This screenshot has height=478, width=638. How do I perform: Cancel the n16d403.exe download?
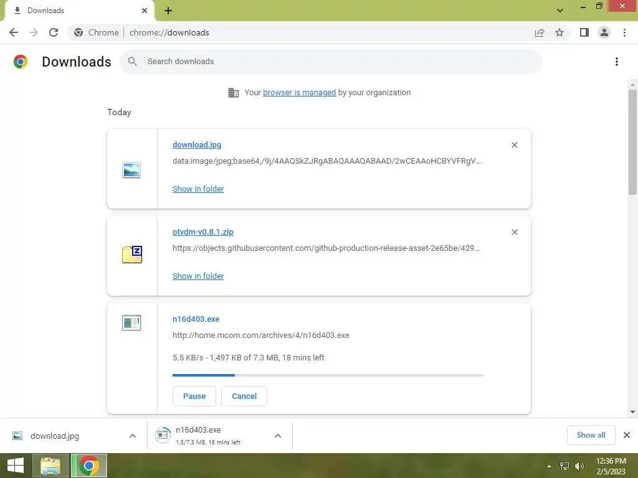(244, 396)
